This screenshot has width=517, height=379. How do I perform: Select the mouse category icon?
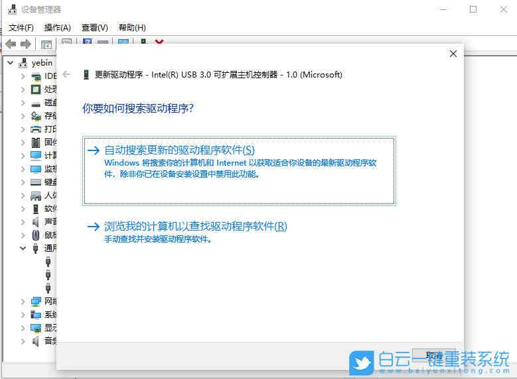(36, 235)
